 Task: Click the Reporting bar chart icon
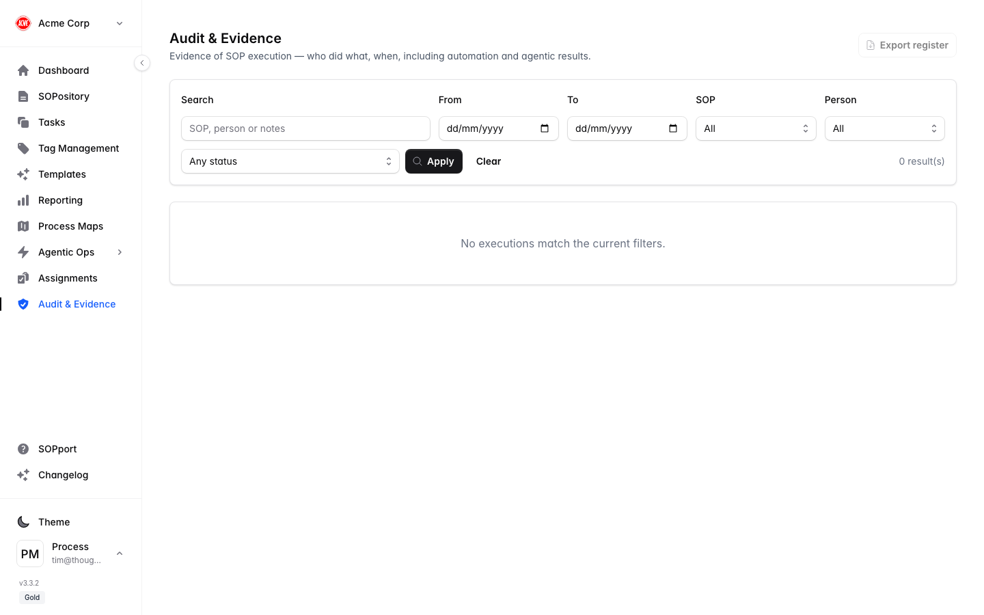(x=23, y=200)
